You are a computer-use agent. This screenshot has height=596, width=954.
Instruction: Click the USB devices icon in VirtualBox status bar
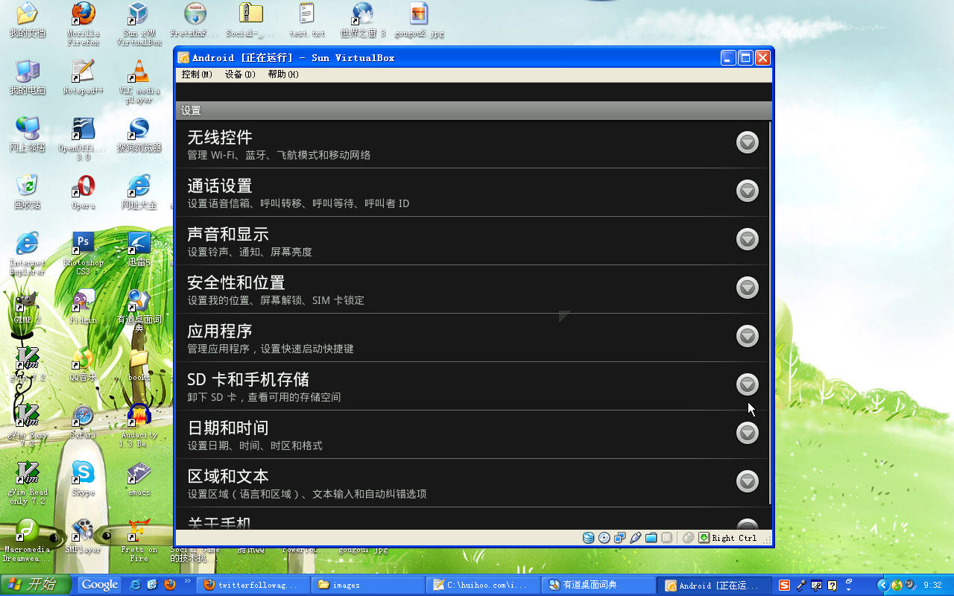pos(636,538)
